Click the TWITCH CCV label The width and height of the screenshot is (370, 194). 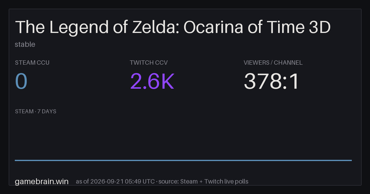tap(149, 63)
